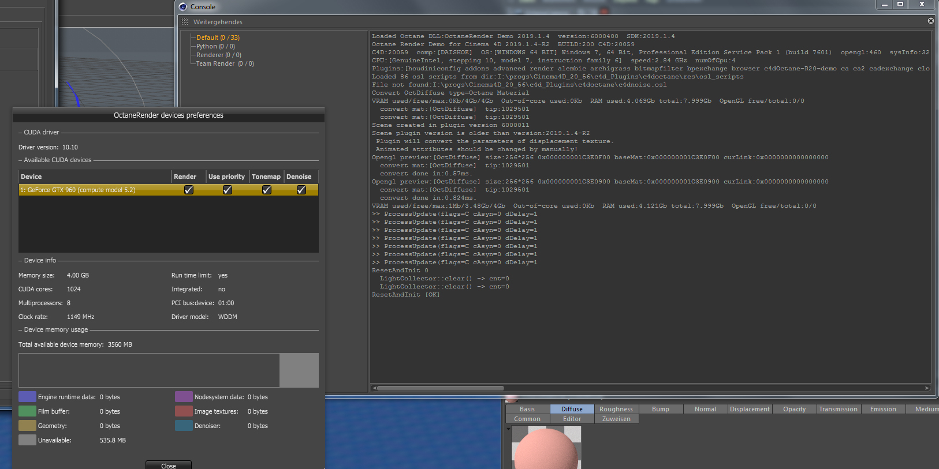Click the Denoiser color swatch
The image size is (939, 469).
[184, 425]
